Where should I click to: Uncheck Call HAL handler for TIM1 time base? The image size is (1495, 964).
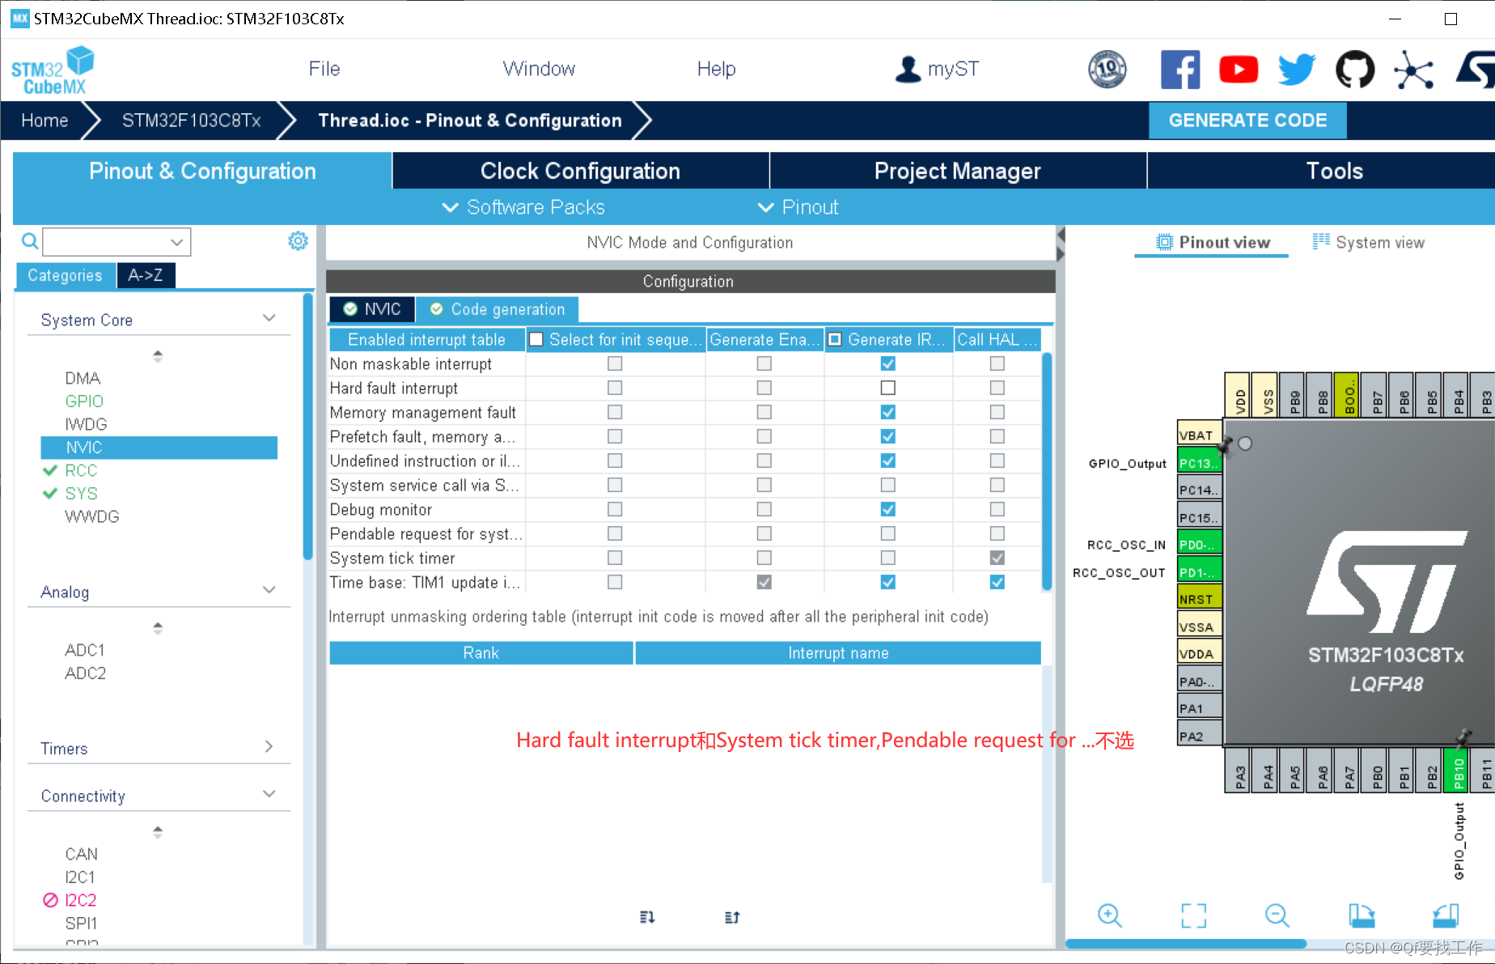pos(997,582)
